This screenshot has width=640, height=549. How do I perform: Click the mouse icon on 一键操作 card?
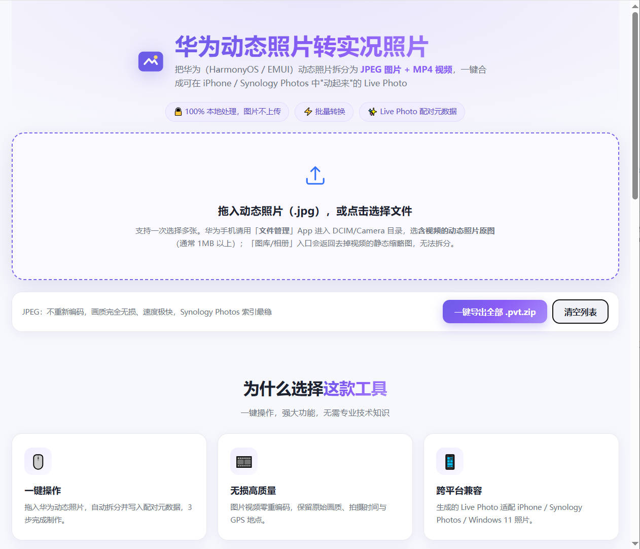[x=38, y=461]
